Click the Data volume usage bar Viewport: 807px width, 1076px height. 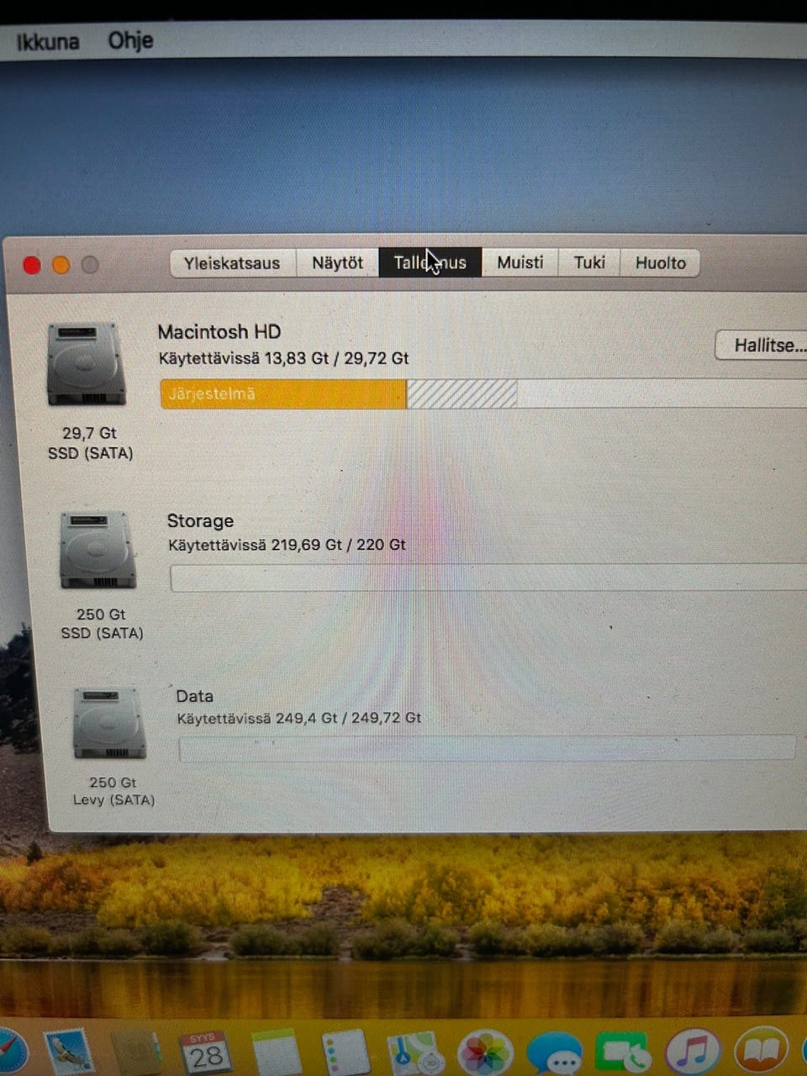tap(488, 748)
